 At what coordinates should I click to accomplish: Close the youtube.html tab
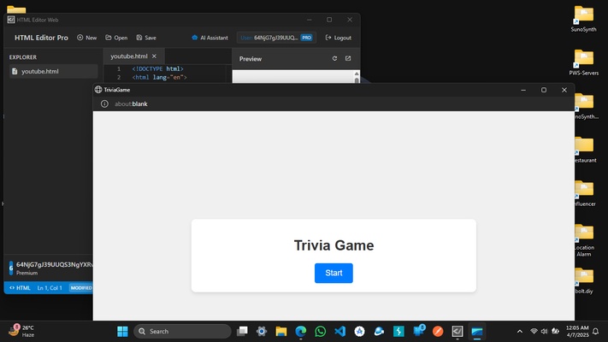154,56
